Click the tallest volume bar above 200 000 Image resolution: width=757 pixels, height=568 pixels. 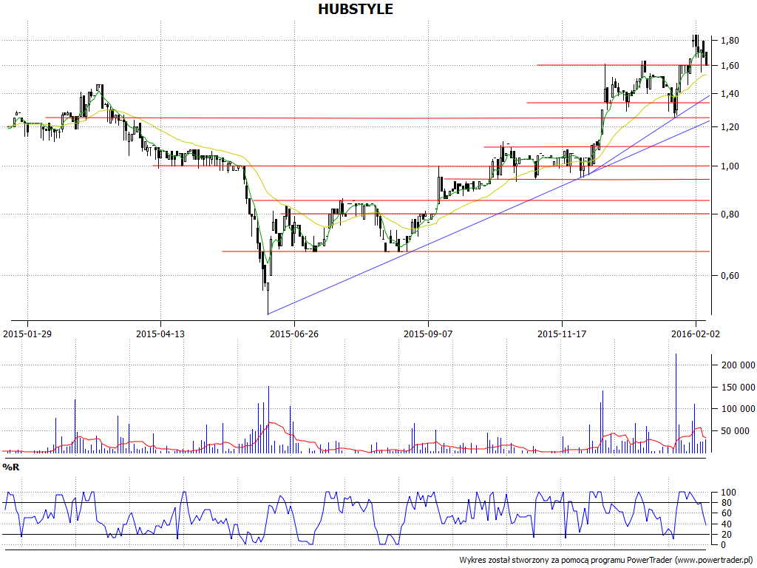pyautogui.click(x=676, y=403)
